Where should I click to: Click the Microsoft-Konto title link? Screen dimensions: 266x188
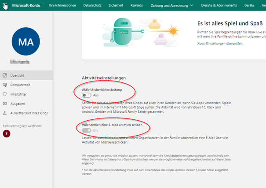pos(26,5)
